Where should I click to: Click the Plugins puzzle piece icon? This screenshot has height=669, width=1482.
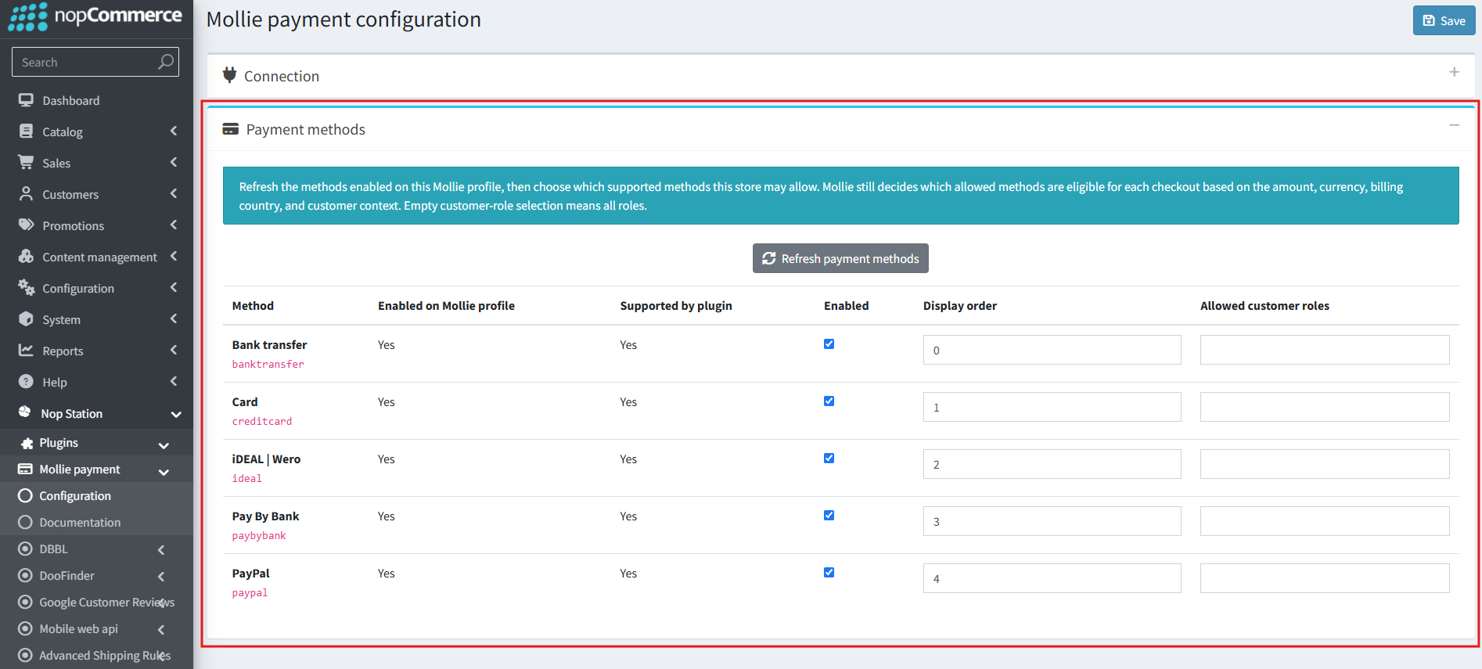point(27,443)
